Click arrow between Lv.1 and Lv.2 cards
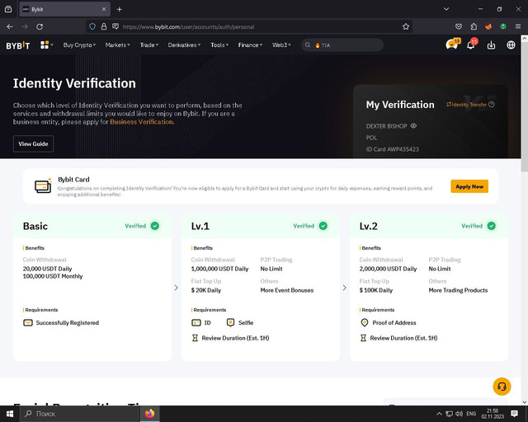The image size is (528, 422). [345, 288]
